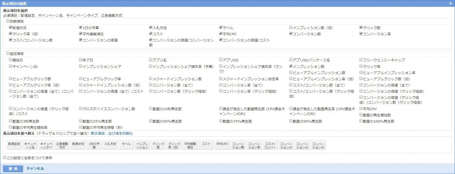Viewport: 455px width, 174px height.
Task: Check the 動画の平均再生時間（秒） checkbox
Action: click(x=81, y=127)
